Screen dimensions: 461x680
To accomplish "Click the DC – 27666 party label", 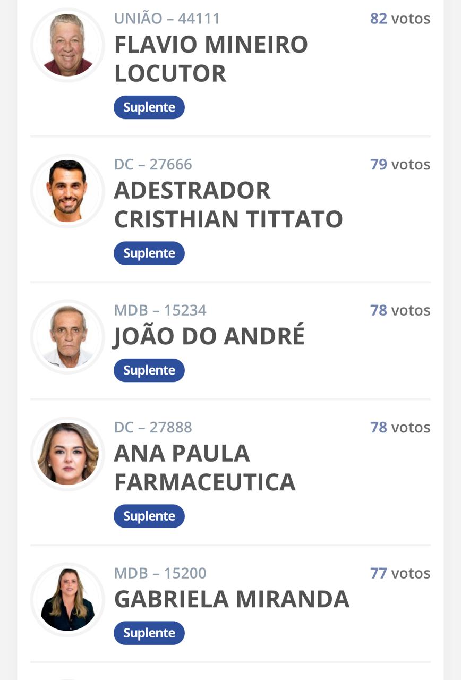I will (153, 164).
